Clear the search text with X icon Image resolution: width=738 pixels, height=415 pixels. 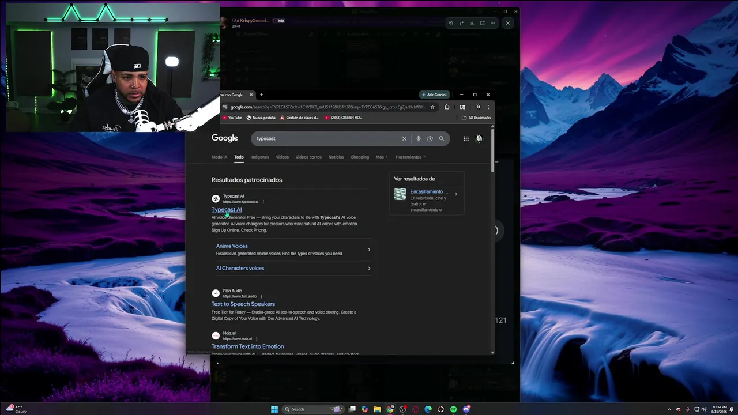(x=404, y=138)
